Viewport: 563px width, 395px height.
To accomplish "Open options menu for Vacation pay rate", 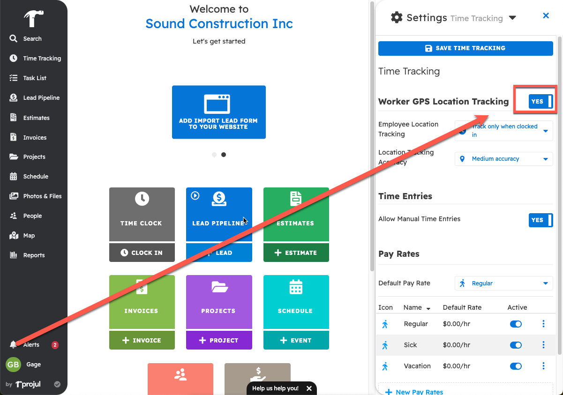I will click(543, 366).
